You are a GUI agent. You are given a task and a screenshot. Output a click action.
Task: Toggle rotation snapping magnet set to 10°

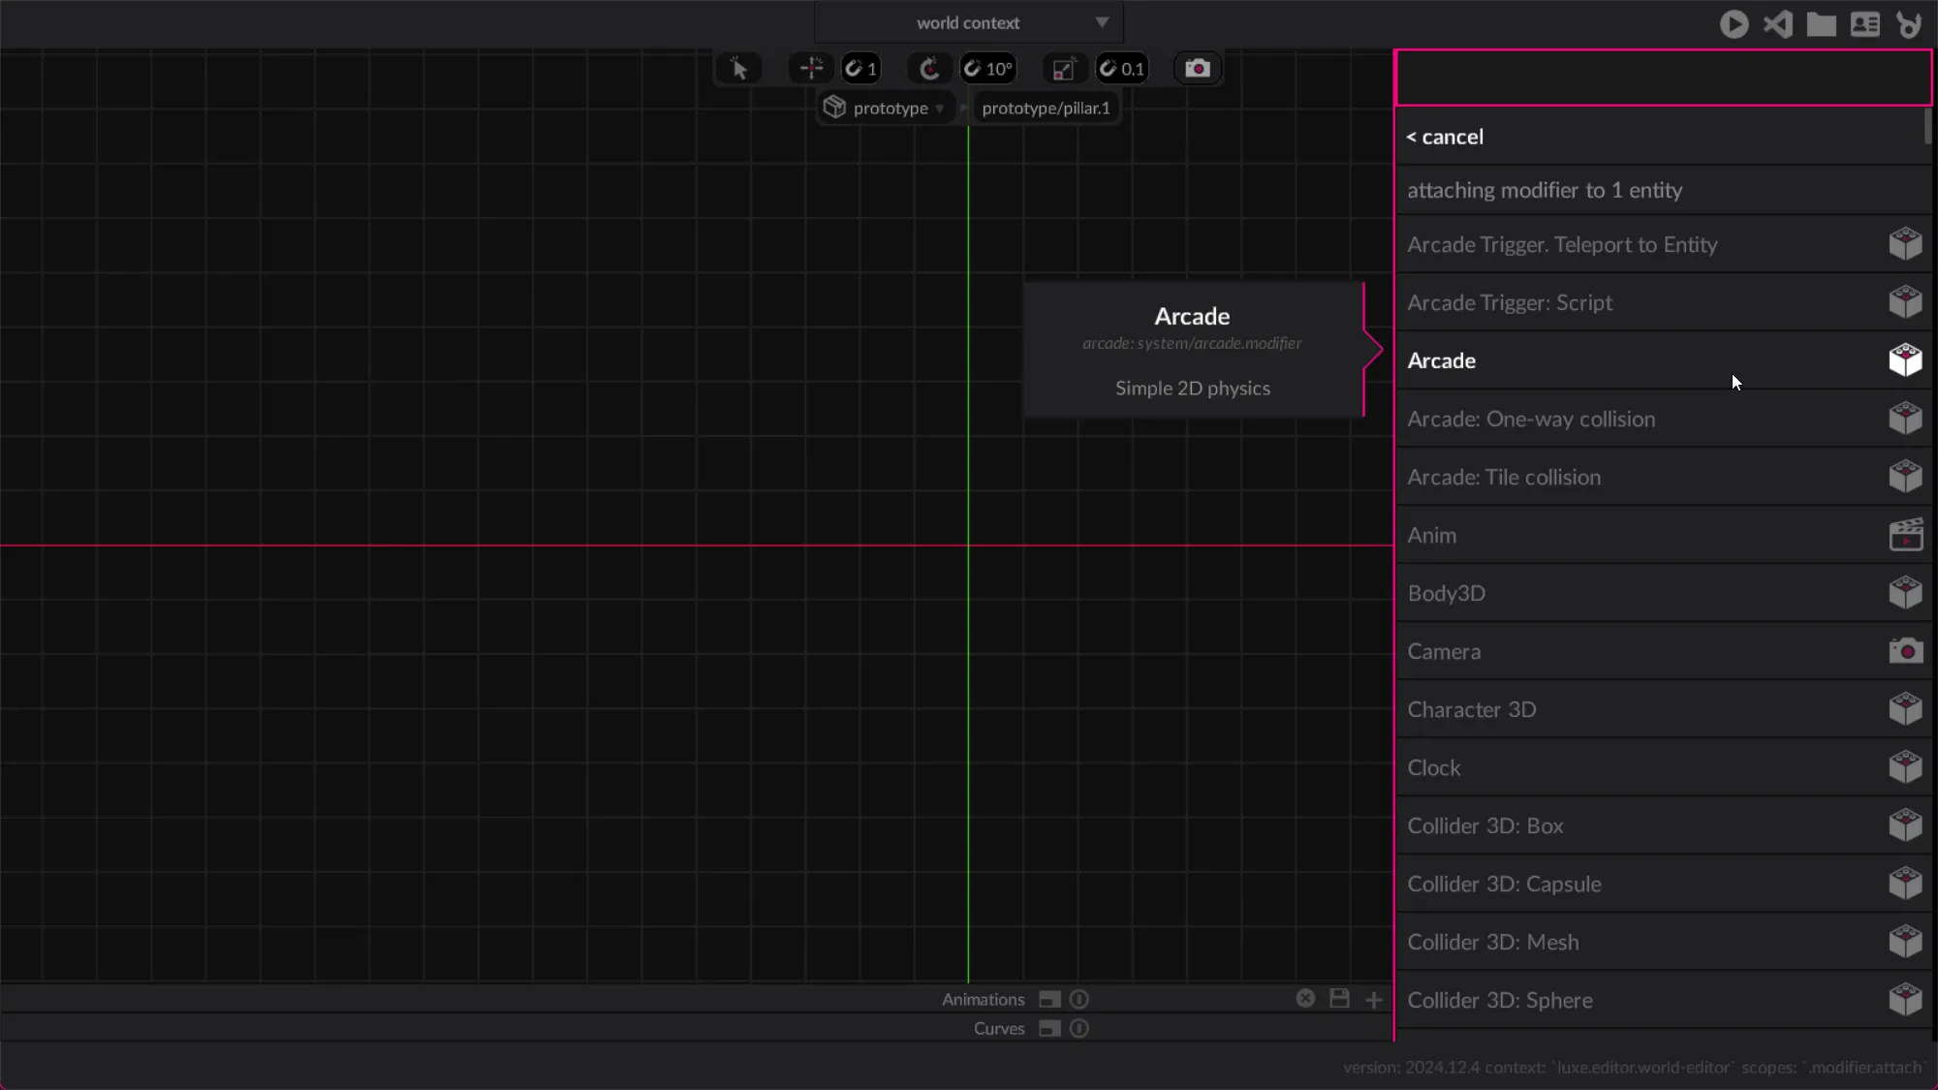click(987, 69)
